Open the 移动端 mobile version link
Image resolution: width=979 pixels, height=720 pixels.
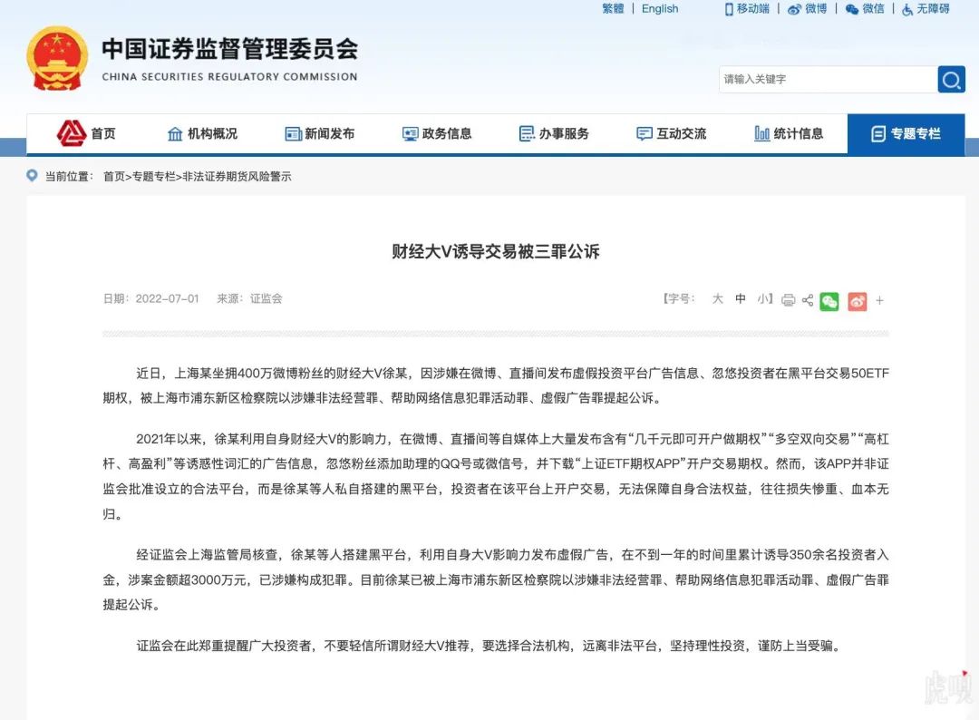coord(746,9)
